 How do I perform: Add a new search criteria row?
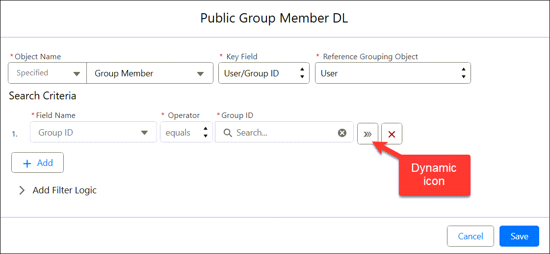[x=37, y=162]
